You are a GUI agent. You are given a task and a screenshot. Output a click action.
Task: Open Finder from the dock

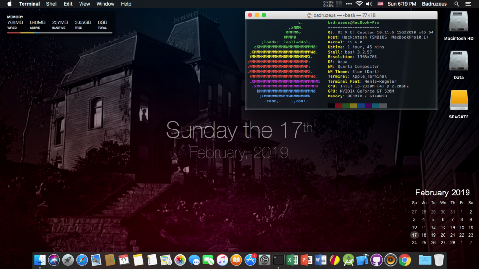click(40, 260)
